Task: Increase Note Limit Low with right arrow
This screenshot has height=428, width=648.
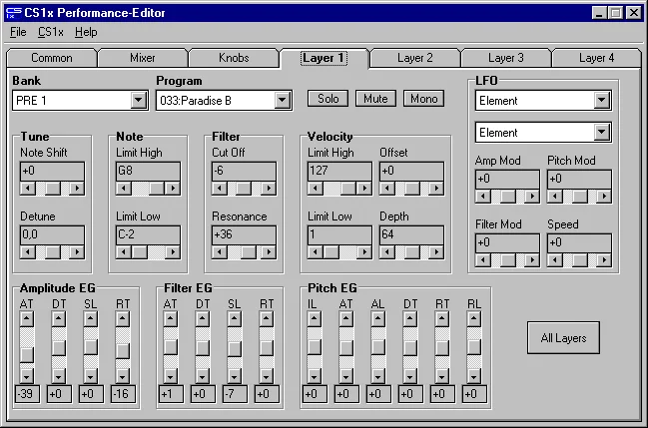Action: tap(173, 252)
